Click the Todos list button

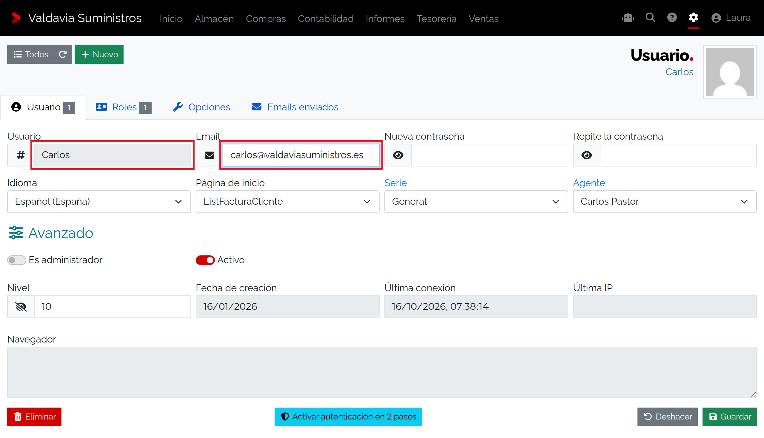(31, 54)
